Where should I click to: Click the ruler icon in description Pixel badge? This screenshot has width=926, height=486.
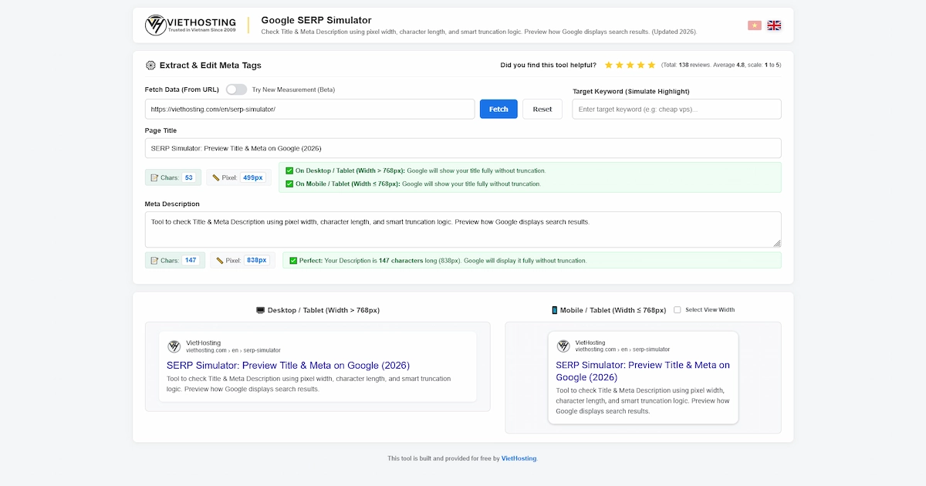(220, 261)
